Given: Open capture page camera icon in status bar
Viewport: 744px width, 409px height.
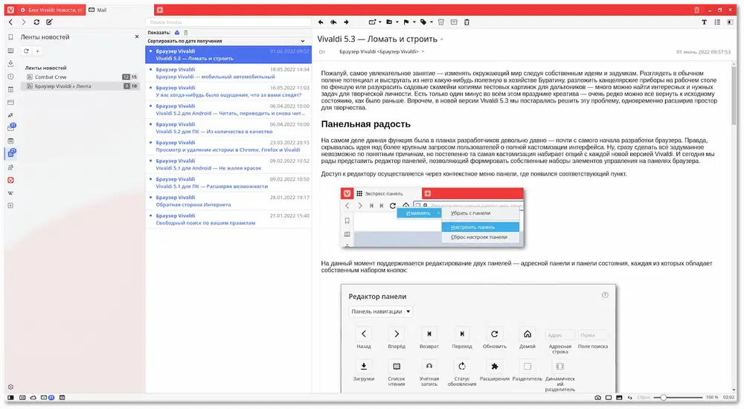Looking at the screenshot, I should (x=598, y=398).
